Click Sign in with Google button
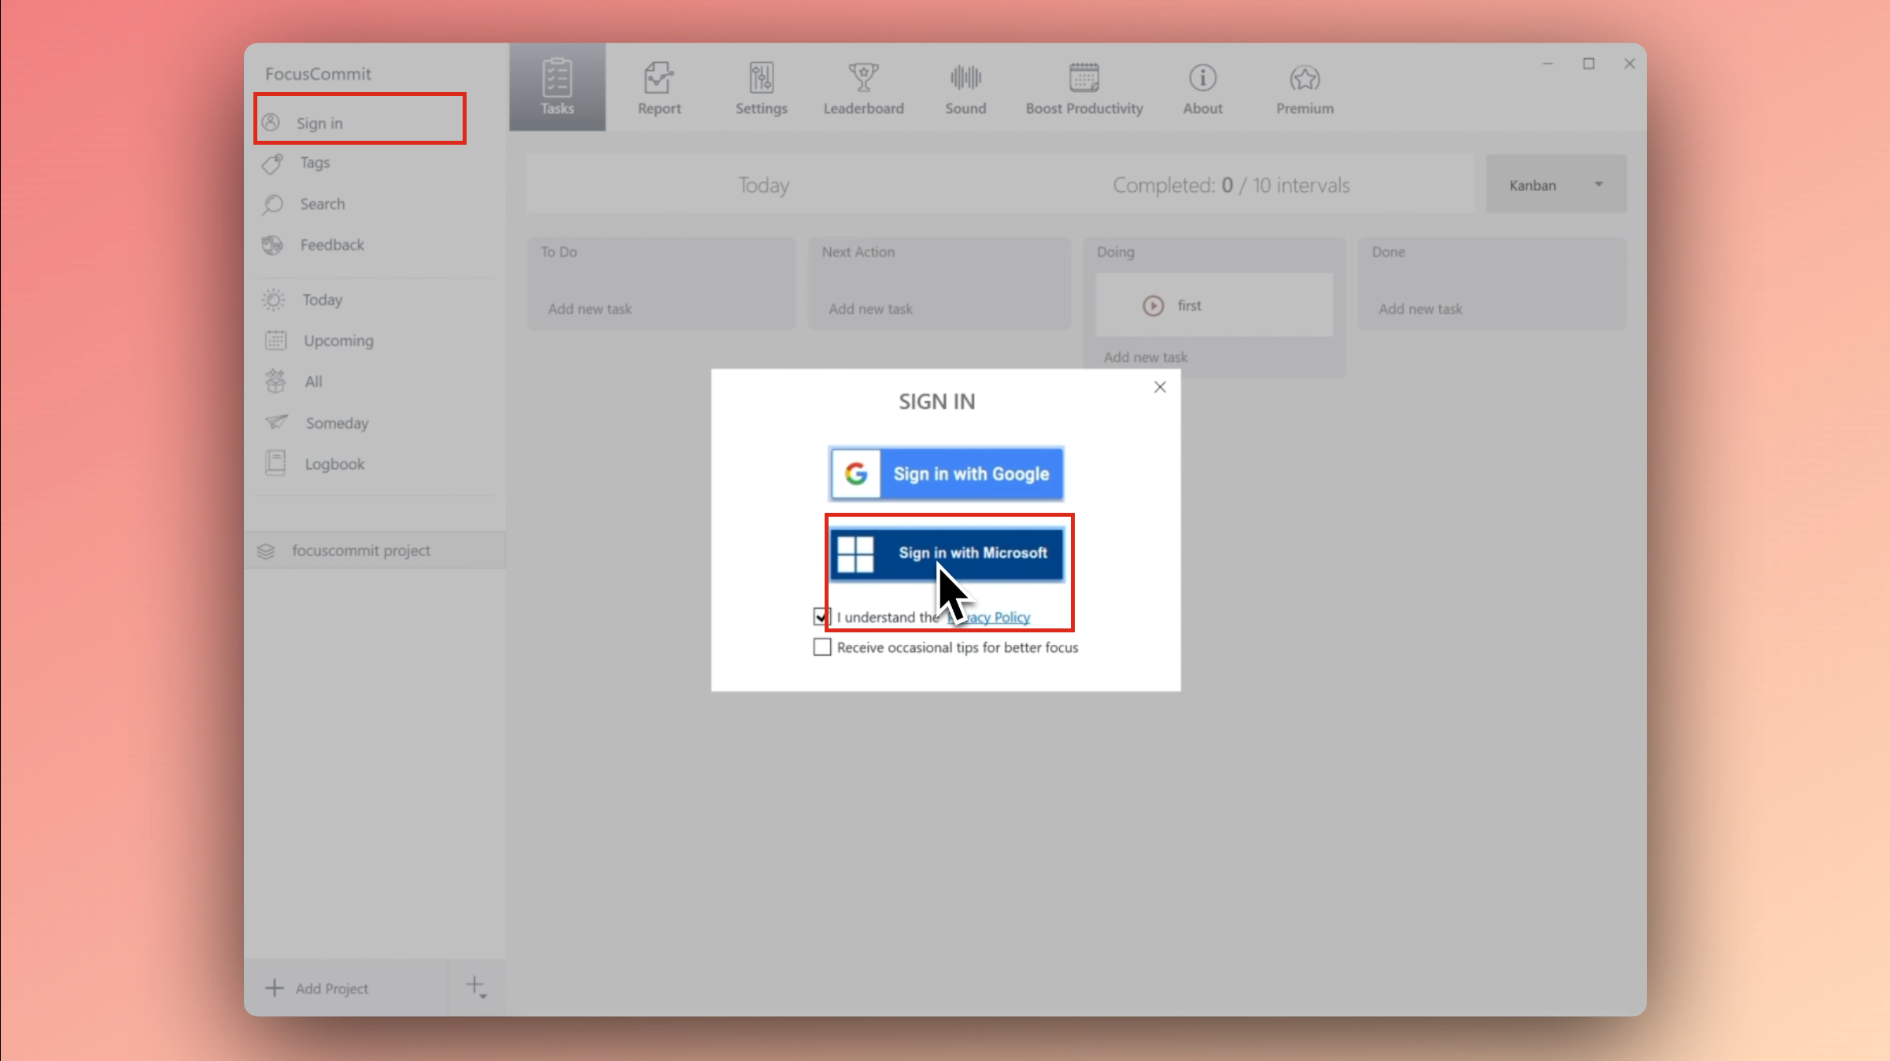Screen dimensions: 1890x1061 (946, 473)
